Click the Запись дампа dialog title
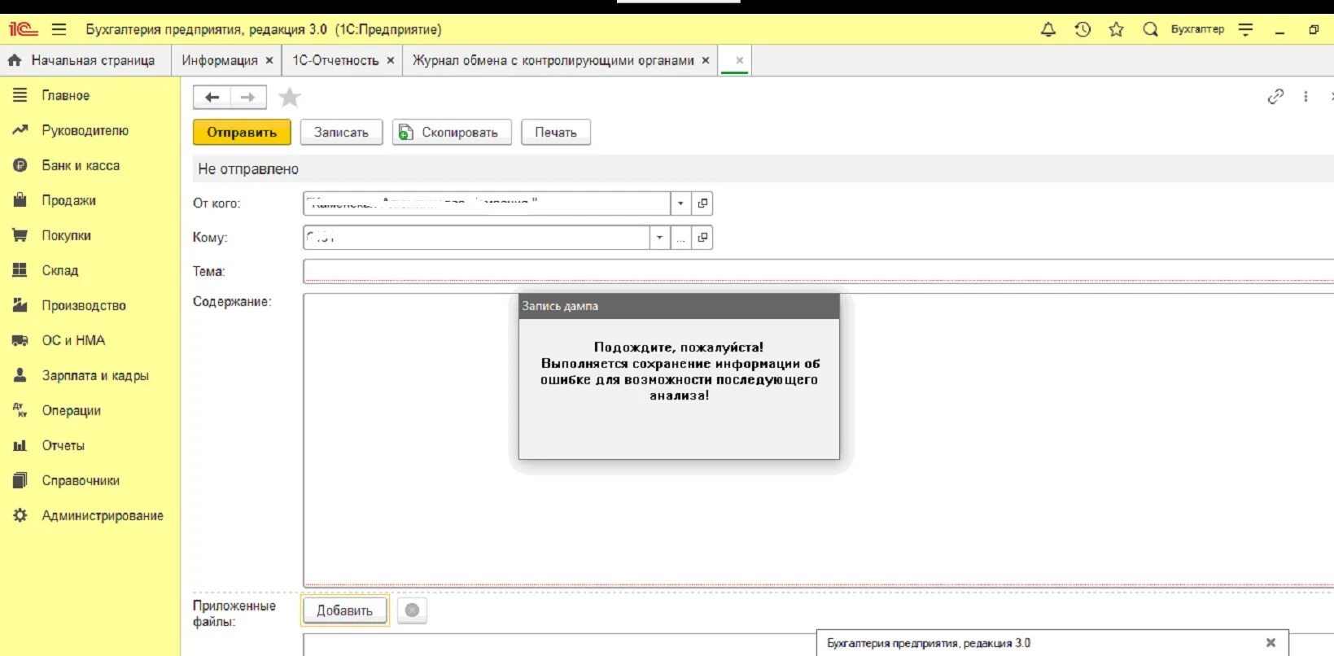Image resolution: width=1334 pixels, height=656 pixels. (560, 306)
